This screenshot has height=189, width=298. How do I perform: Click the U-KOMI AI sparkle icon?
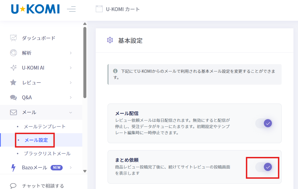coord(13,68)
